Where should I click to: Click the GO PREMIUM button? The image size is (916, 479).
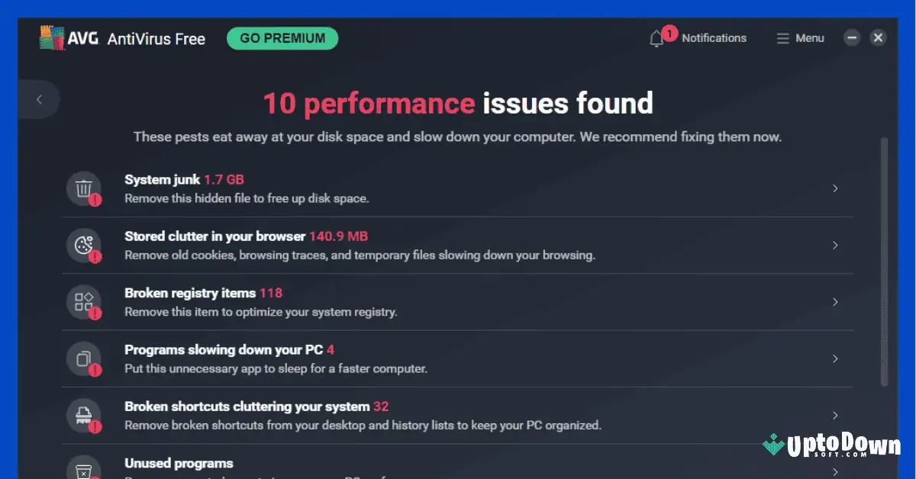(282, 37)
